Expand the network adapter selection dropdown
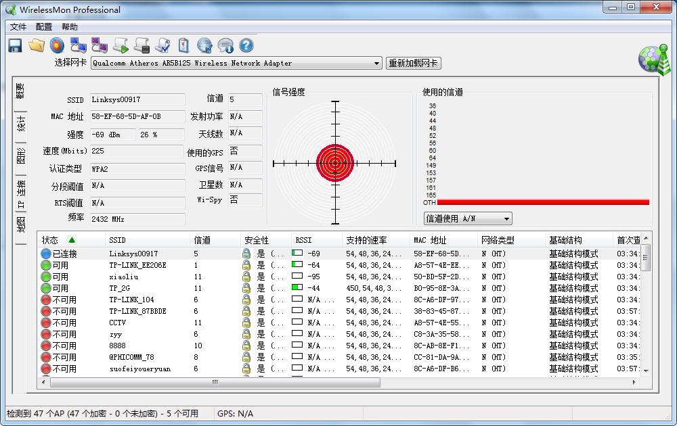Image resolution: width=677 pixels, height=426 pixels. (376, 64)
